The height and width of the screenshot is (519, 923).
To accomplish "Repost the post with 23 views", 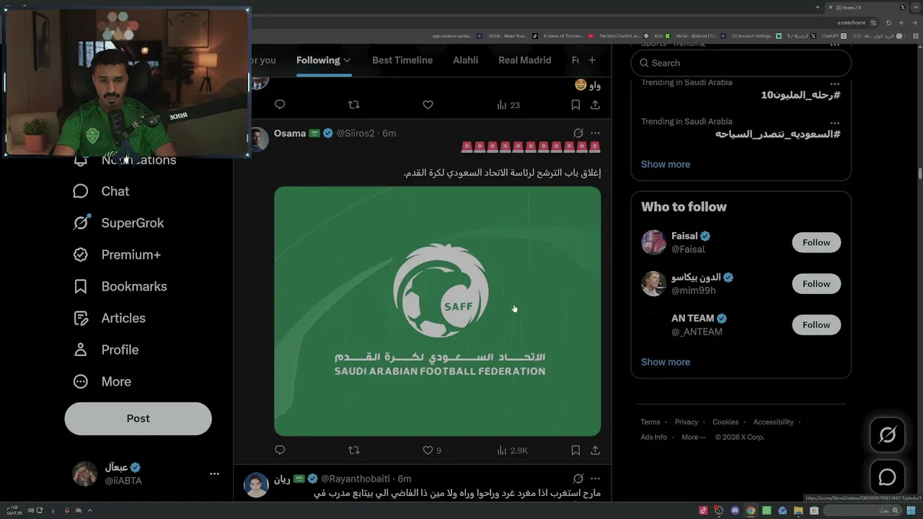I will pos(353,105).
